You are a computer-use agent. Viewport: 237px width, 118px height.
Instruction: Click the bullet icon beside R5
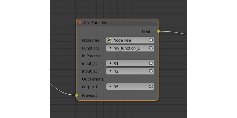[x=110, y=86]
